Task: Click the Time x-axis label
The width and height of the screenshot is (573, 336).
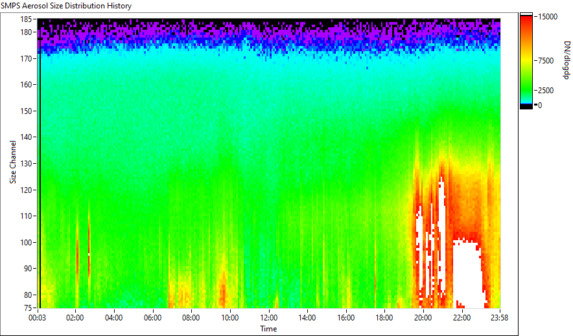Action: (268, 329)
